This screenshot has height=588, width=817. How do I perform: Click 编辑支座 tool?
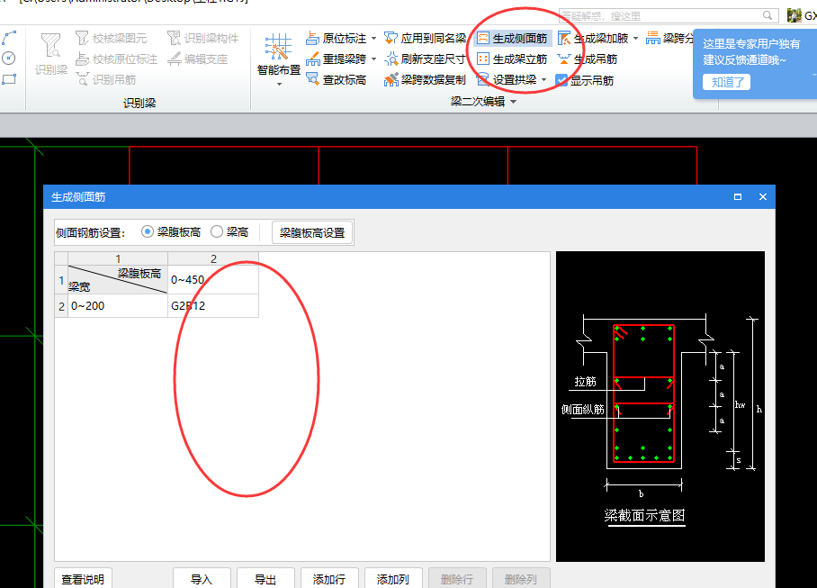197,59
